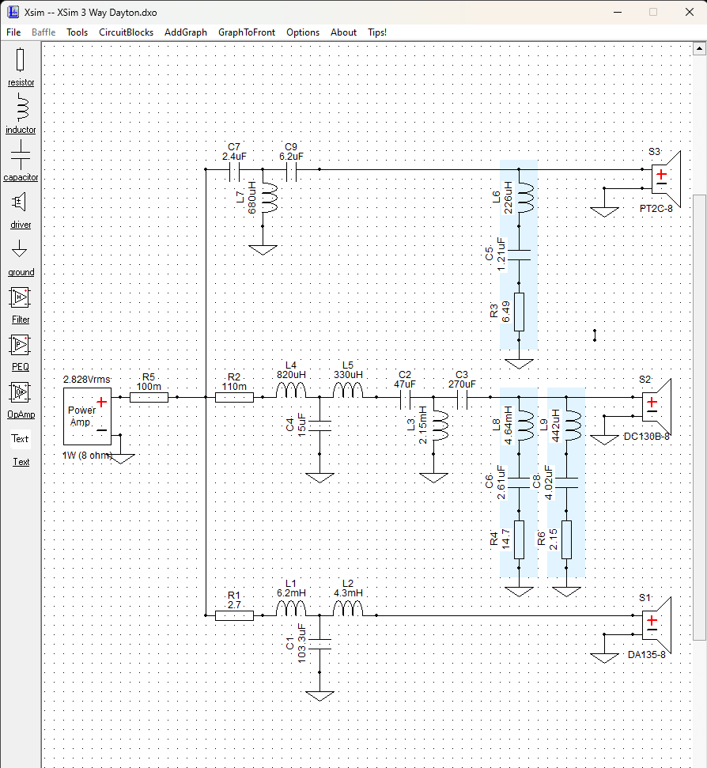This screenshot has width=707, height=768.
Task: Select the driver component tool
Action: coord(21,210)
